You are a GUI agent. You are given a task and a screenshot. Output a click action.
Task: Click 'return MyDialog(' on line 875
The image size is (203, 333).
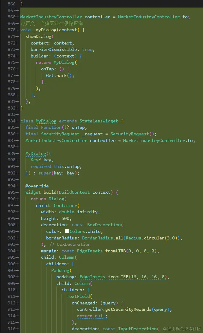point(56,63)
